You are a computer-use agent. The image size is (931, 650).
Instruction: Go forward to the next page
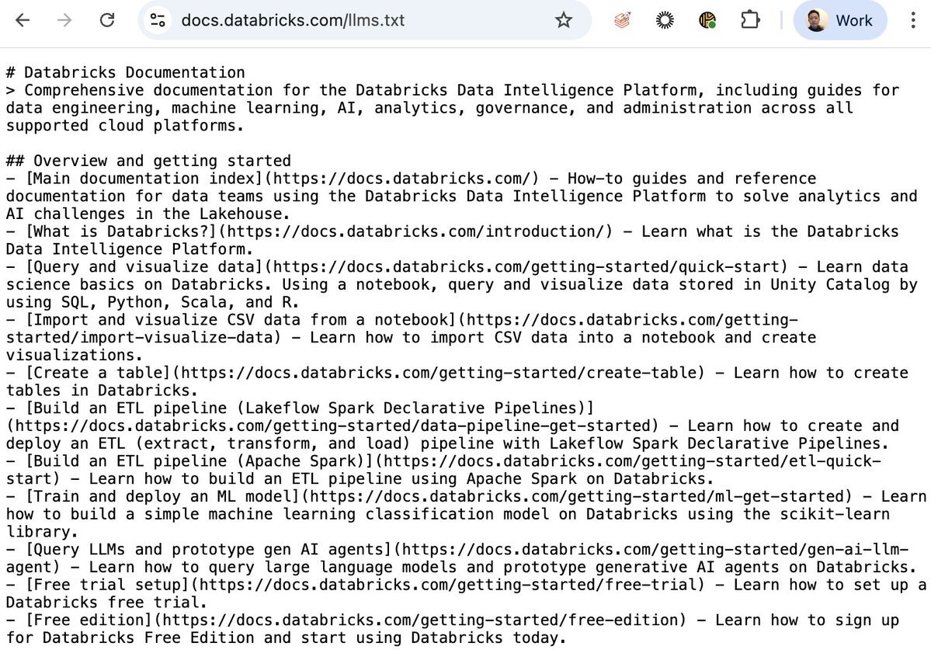[64, 20]
